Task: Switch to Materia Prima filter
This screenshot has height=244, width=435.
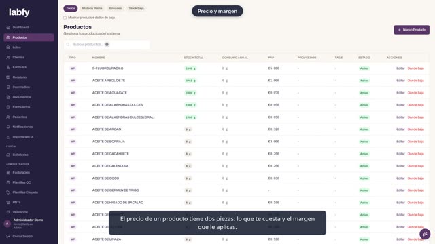Action: click(92, 9)
